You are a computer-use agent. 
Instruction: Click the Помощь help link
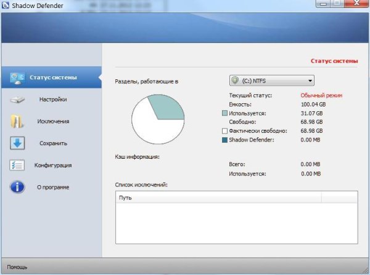[x=17, y=267]
